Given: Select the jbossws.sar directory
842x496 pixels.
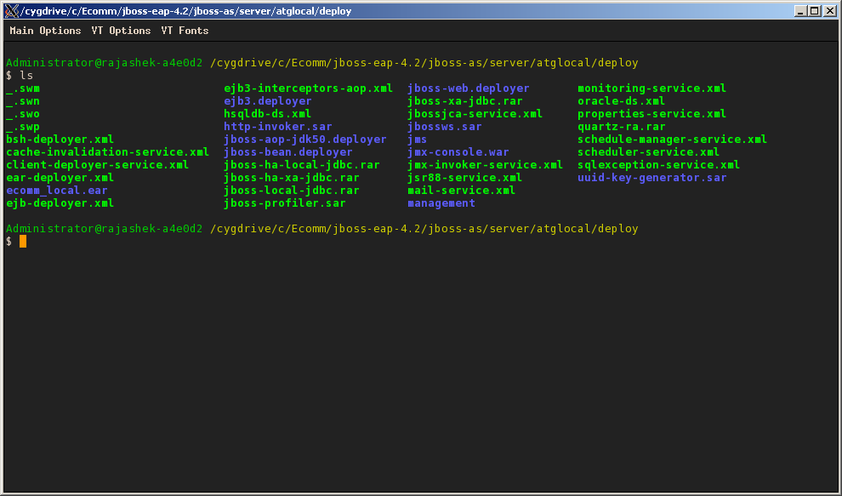Looking at the screenshot, I should click(x=445, y=127).
